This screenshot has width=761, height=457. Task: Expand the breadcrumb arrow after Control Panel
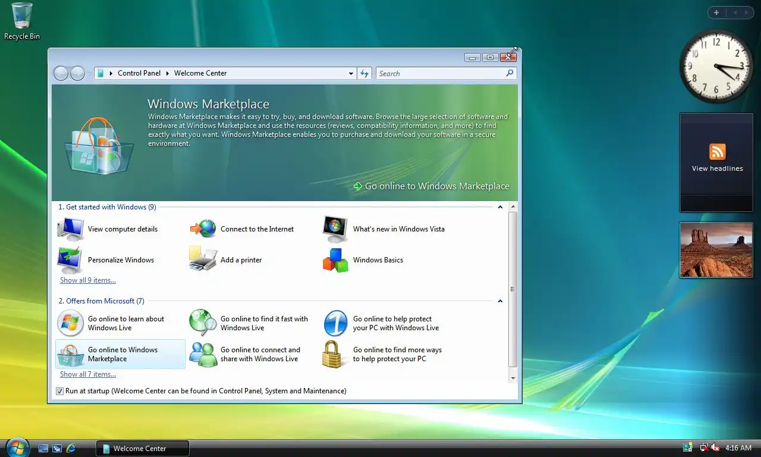coord(168,73)
